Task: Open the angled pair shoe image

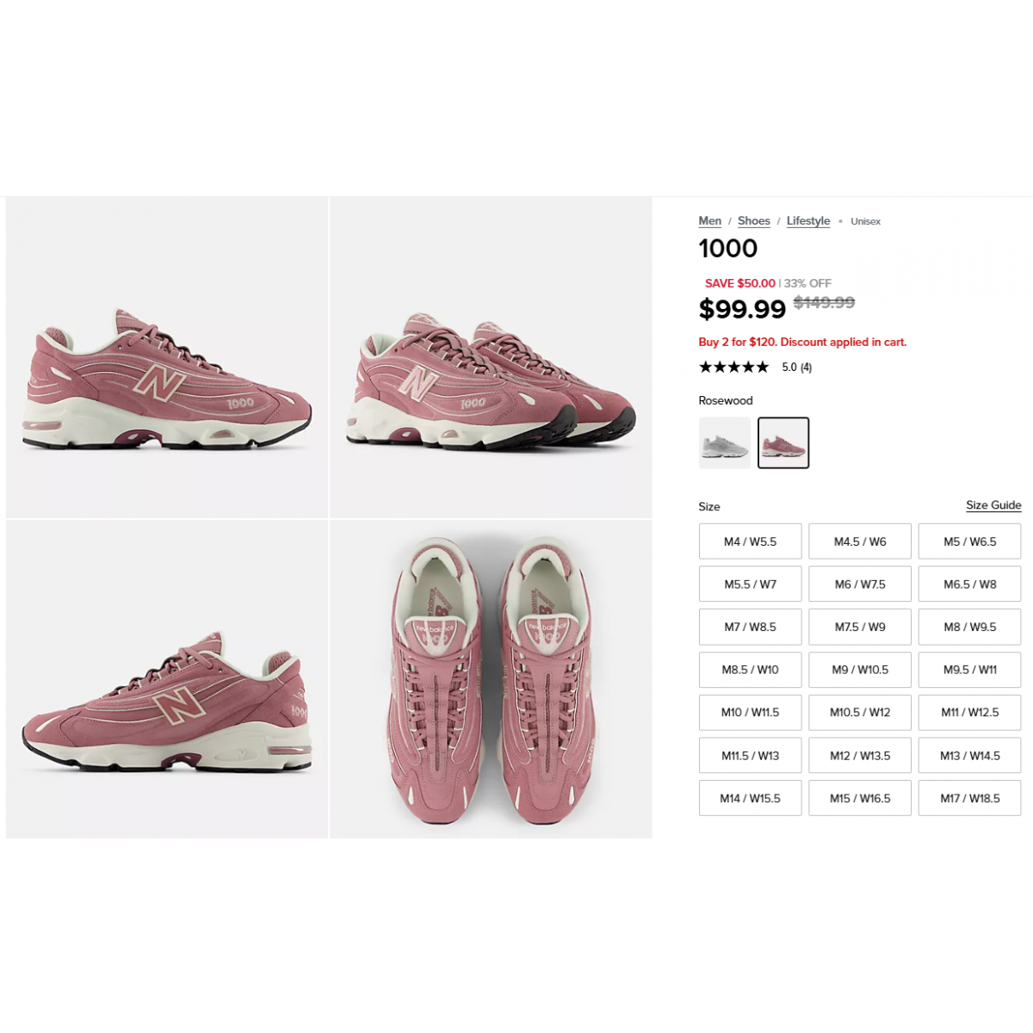Action: point(491,357)
